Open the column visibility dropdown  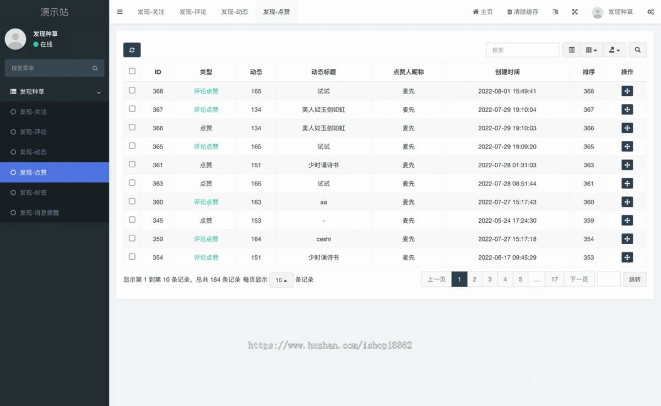point(592,50)
